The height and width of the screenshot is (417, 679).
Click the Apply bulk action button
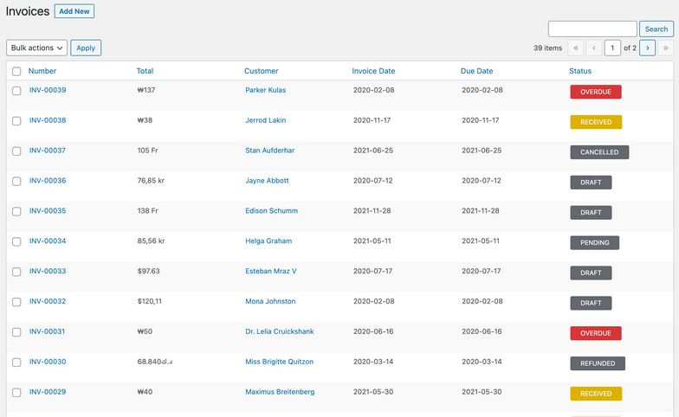coord(86,48)
